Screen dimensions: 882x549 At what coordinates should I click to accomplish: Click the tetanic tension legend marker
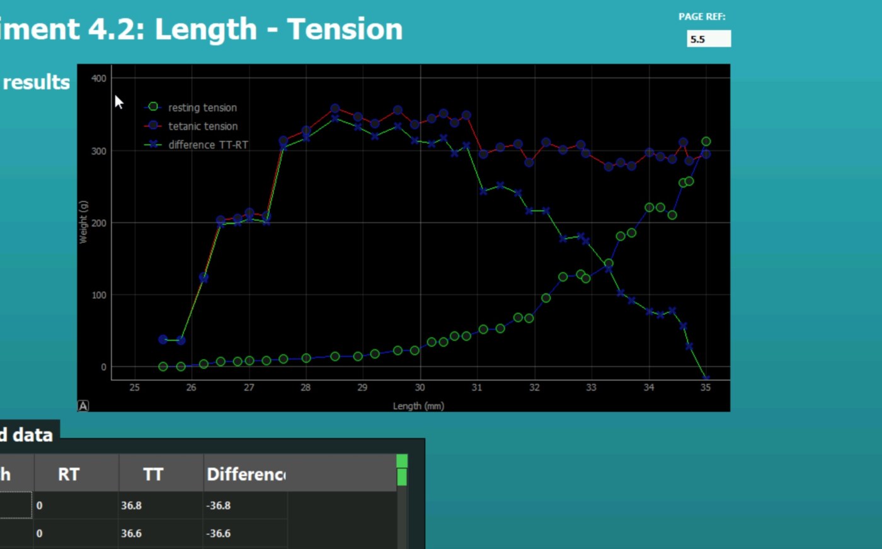pyautogui.click(x=153, y=126)
